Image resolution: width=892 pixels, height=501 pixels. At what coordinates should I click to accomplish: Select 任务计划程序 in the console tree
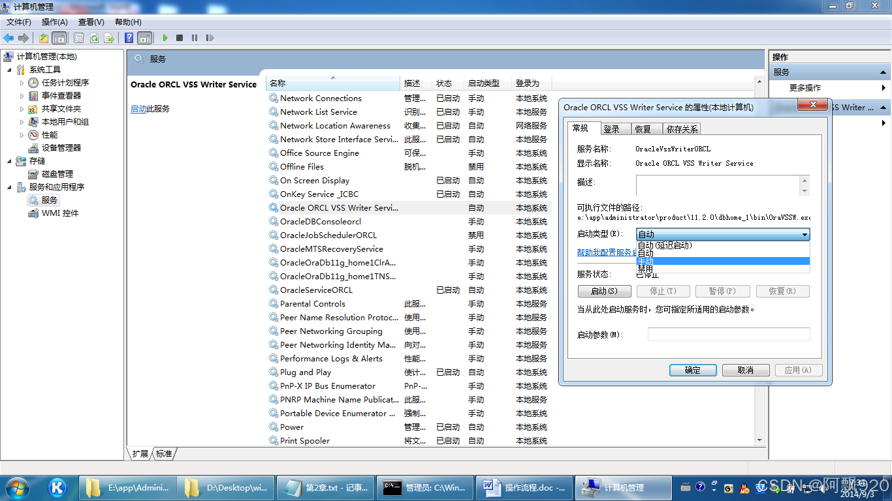[65, 83]
